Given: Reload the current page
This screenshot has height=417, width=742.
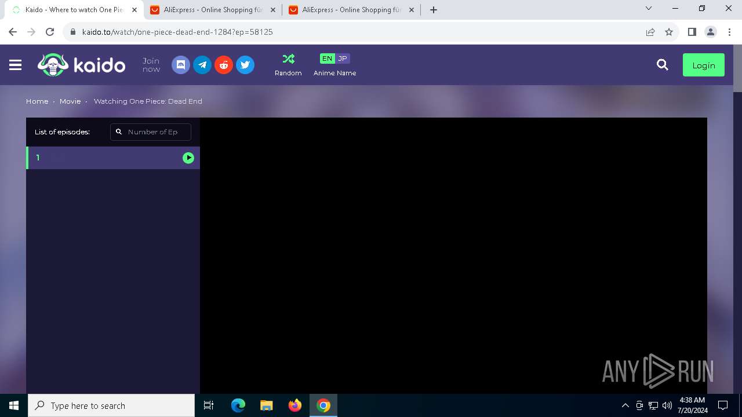Looking at the screenshot, I should tap(50, 32).
